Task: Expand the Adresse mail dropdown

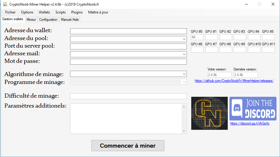Action: pos(184,54)
